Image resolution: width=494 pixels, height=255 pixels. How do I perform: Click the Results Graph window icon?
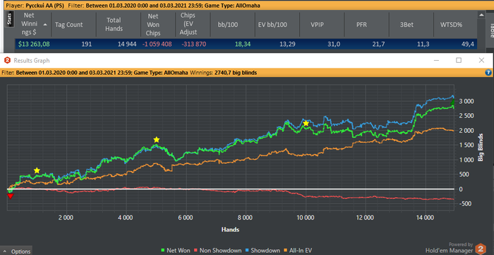(x=7, y=60)
